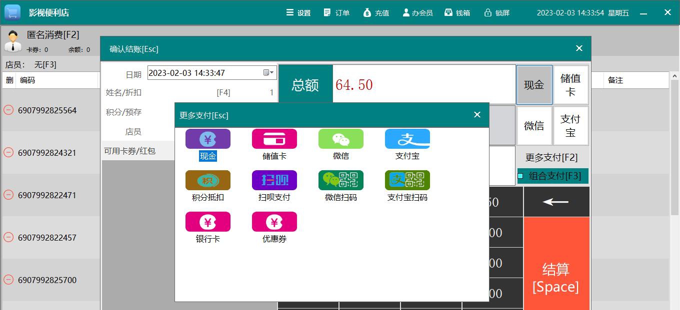Viewport: 680px width, 310px height.
Task: Select the 微信扫码 WeChat QR icon
Action: (340, 180)
